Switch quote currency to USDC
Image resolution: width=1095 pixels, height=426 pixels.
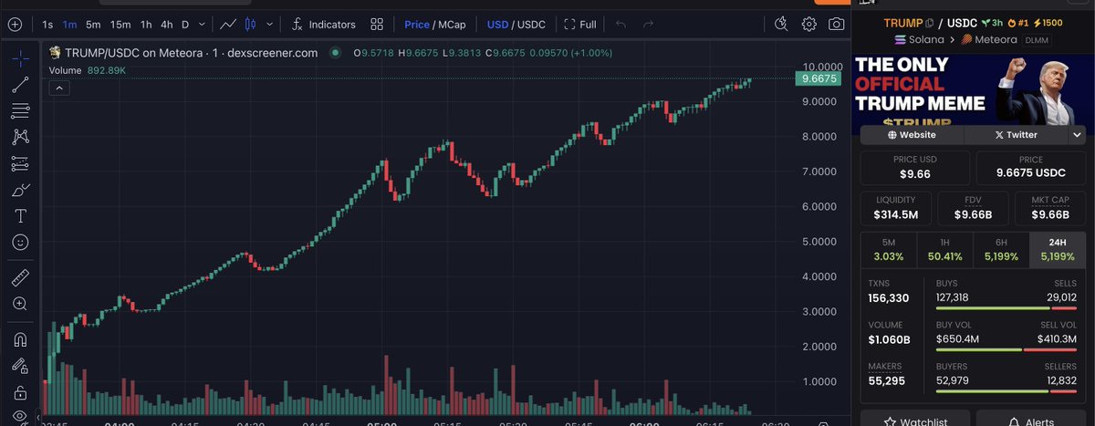tap(530, 25)
